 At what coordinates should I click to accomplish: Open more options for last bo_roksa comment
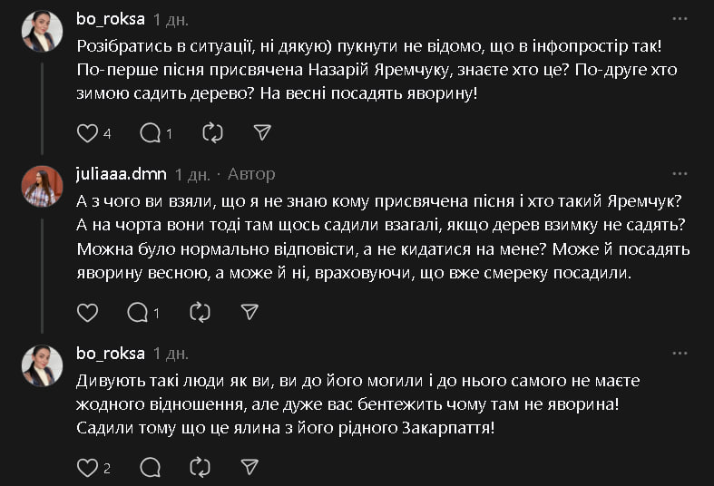tap(680, 353)
